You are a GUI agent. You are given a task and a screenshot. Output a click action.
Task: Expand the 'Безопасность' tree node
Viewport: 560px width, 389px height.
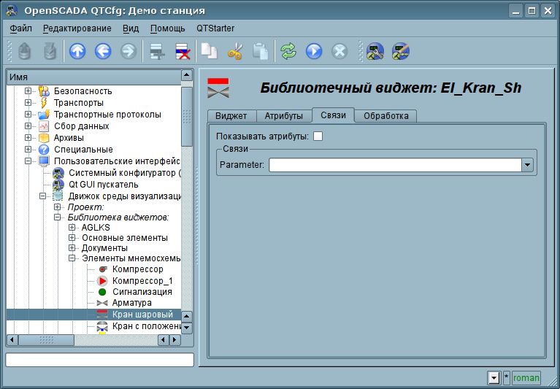click(x=28, y=91)
